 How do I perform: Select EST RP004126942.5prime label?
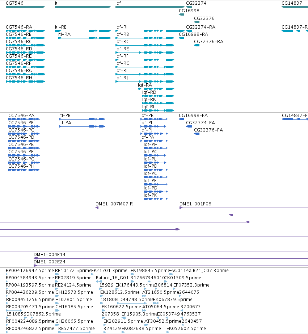(x=30, y=271)
